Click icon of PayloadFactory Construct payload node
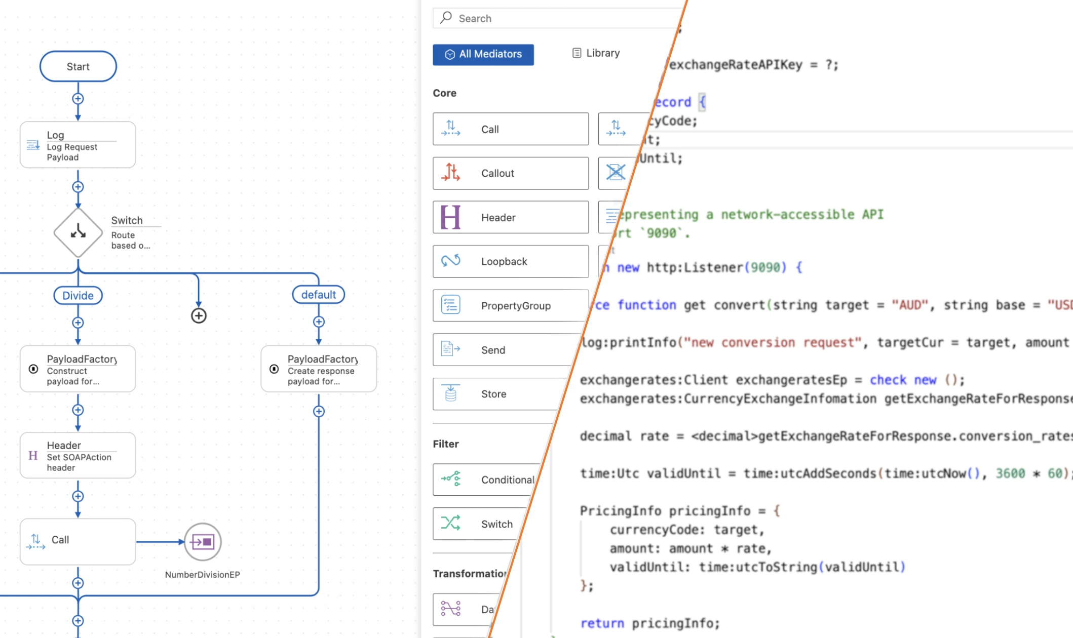This screenshot has height=638, width=1073. pyautogui.click(x=33, y=369)
